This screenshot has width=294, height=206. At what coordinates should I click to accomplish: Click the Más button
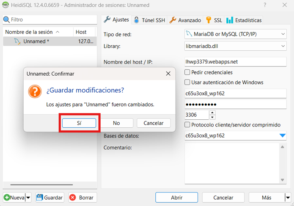267,198
